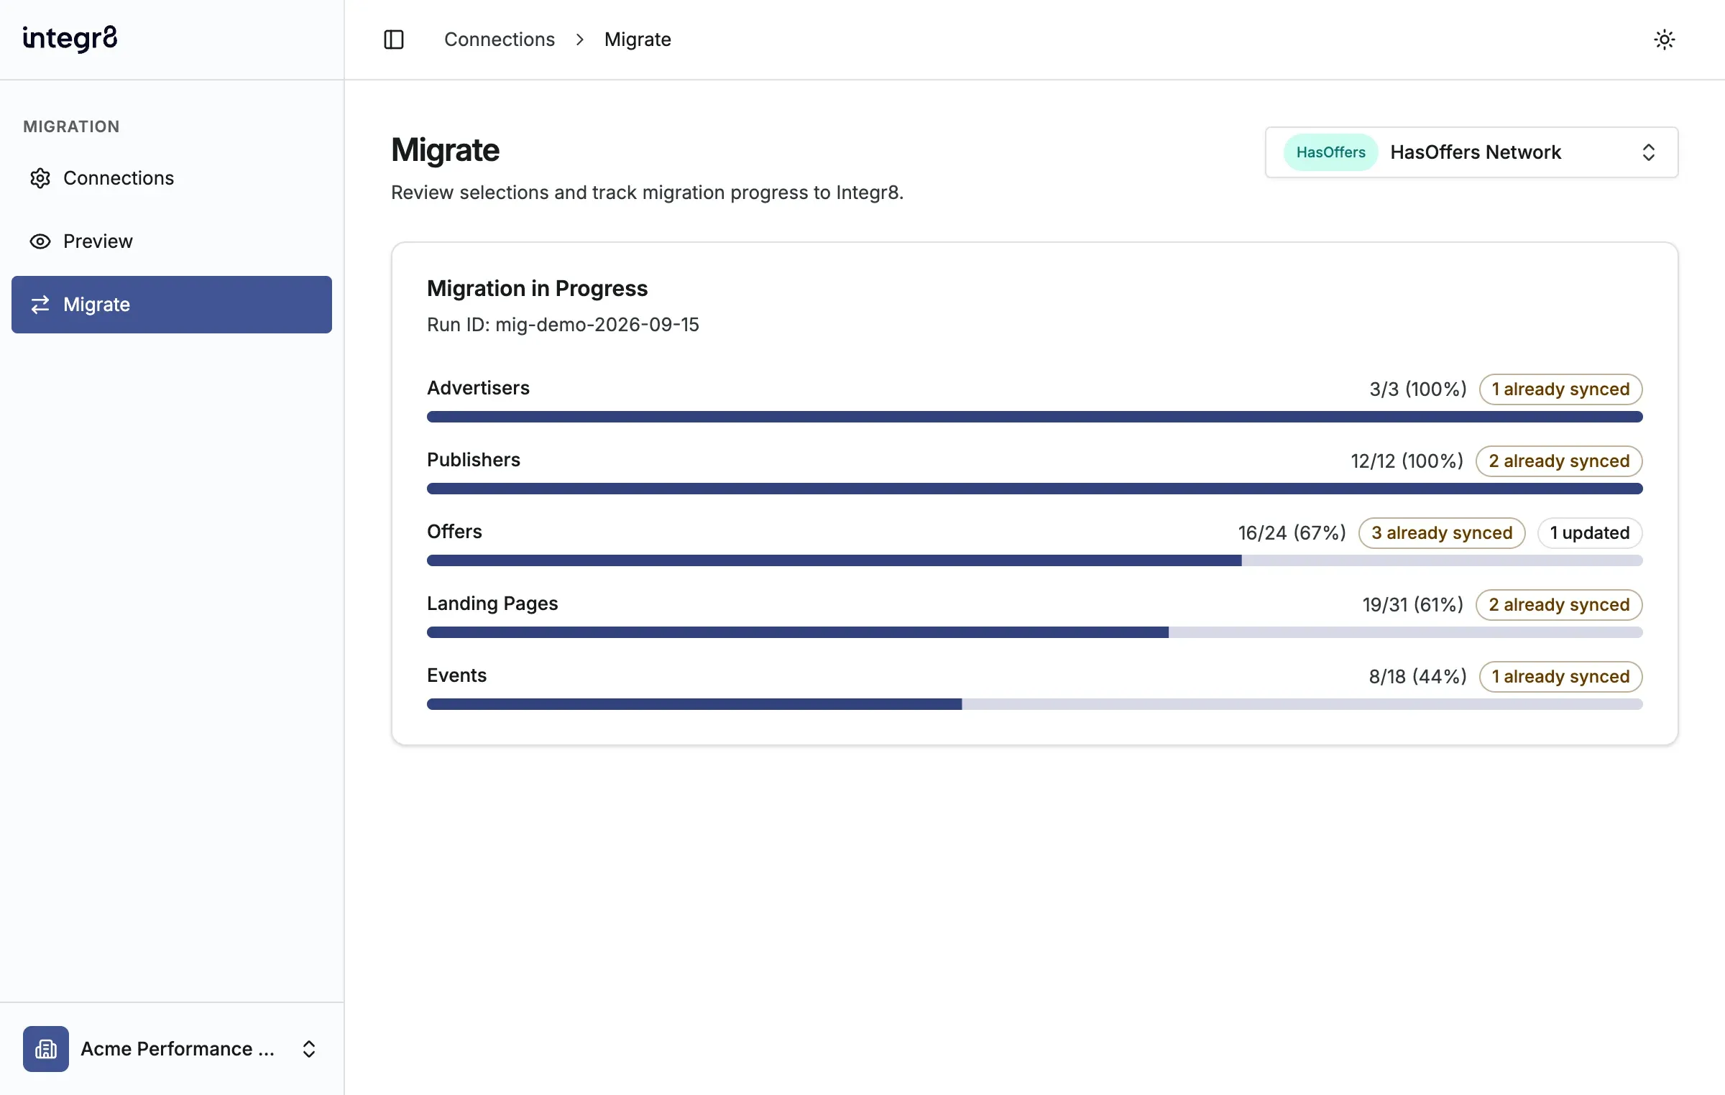
Task: Click the 'Events' row label
Action: (456, 675)
